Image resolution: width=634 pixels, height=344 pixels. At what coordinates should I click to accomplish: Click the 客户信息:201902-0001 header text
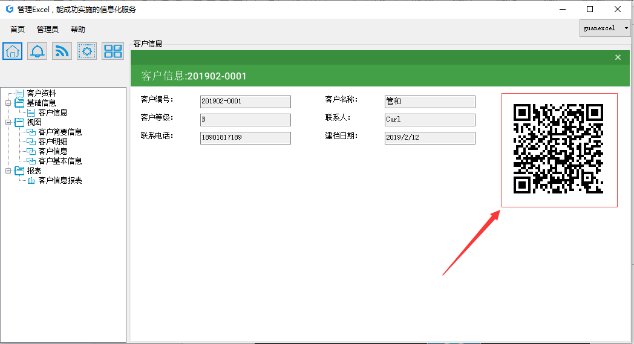[194, 76]
